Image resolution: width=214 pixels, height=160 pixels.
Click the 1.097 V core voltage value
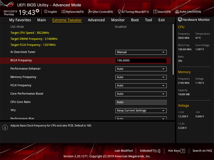tap(199, 49)
